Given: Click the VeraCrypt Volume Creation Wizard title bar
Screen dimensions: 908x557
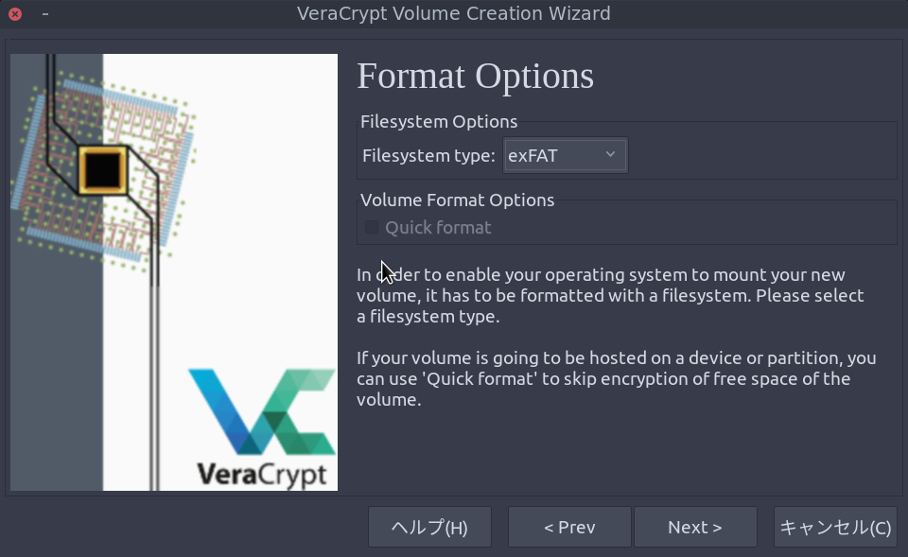Looking at the screenshot, I should tap(454, 13).
